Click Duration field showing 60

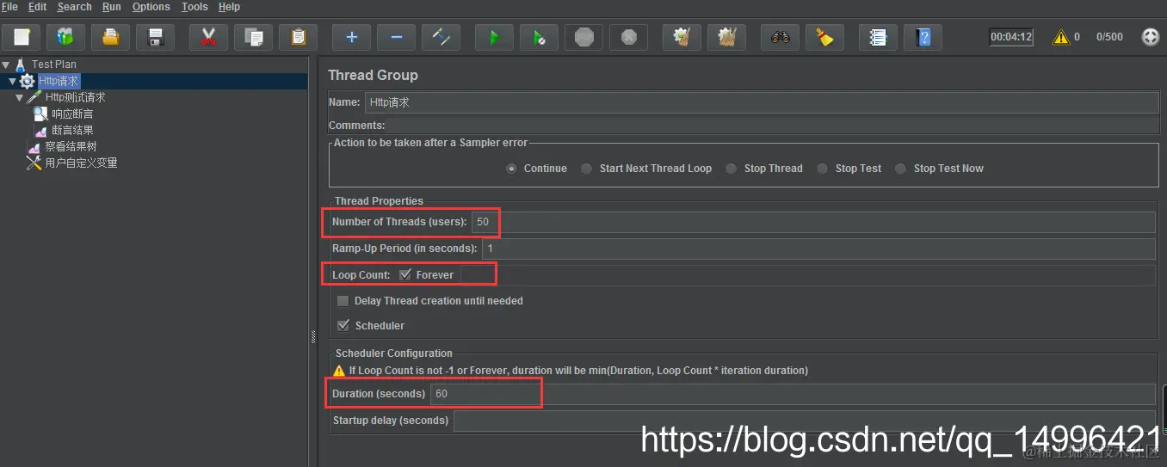click(793, 394)
